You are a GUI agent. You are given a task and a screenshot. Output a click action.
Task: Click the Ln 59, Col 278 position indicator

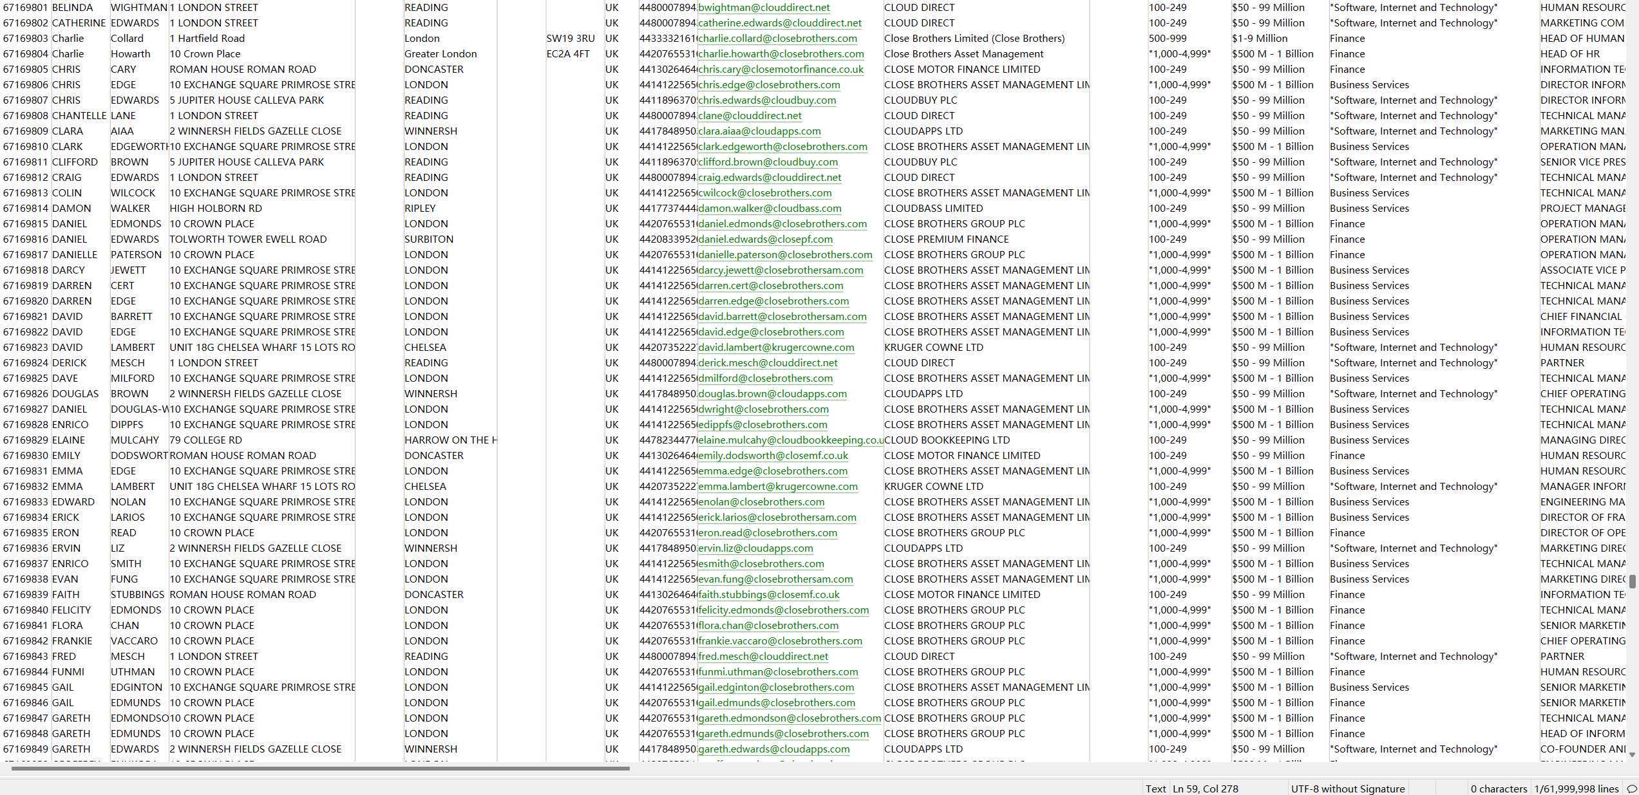(x=1205, y=789)
